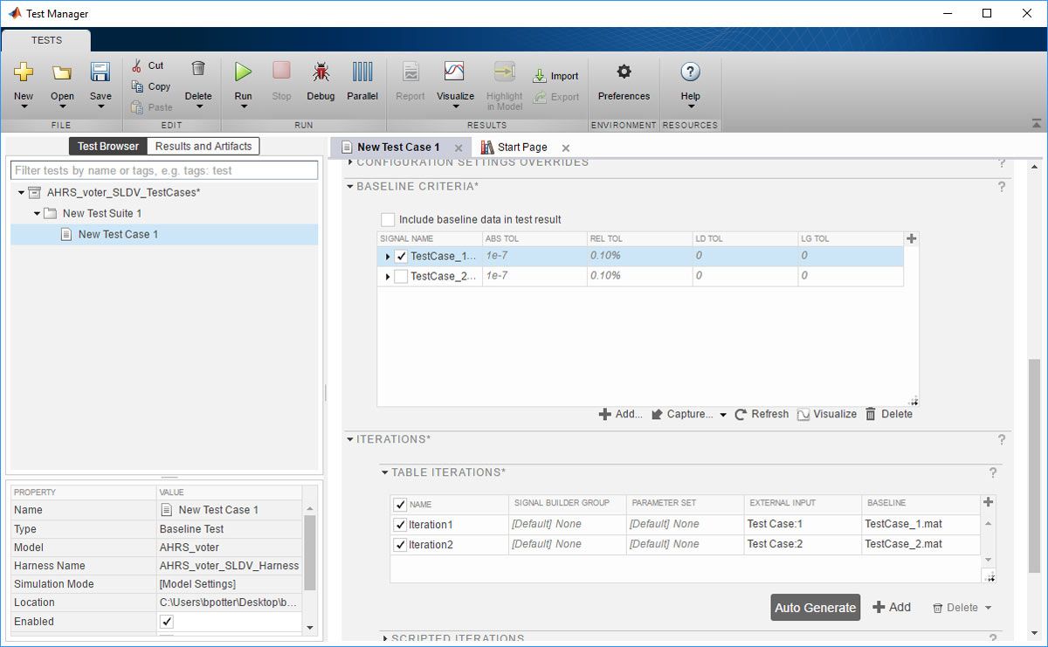The image size is (1048, 647).
Task: Collapse the Baseline Criteria section
Action: [350, 187]
